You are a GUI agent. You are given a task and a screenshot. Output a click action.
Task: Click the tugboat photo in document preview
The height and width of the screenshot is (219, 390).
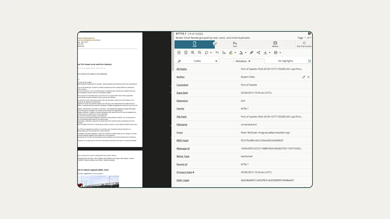[x=98, y=181]
